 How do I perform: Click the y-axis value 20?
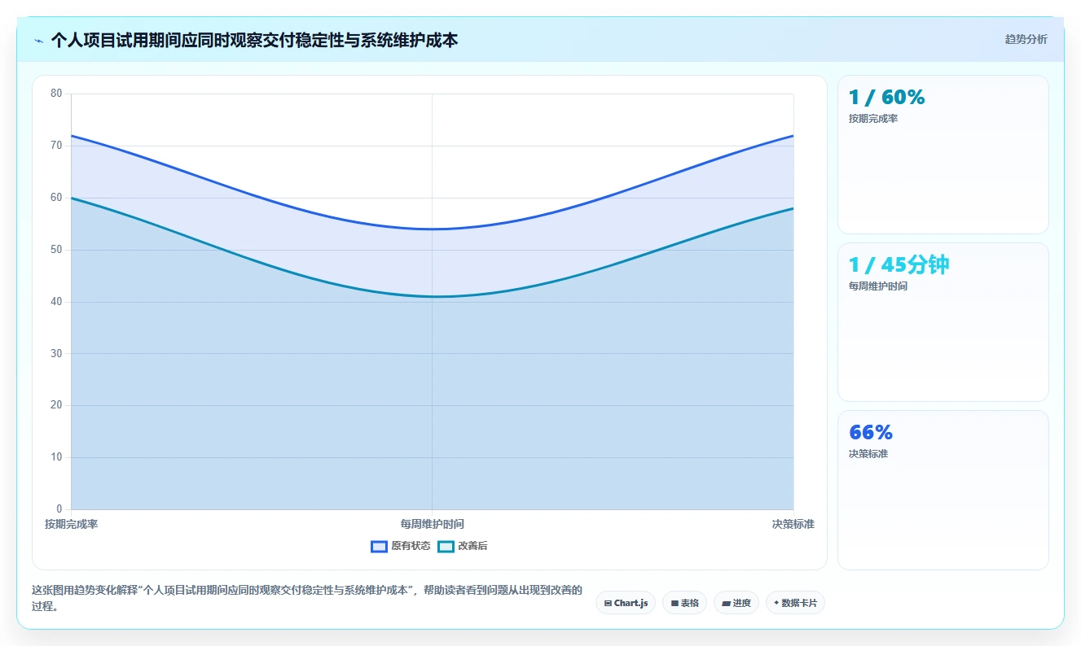56,405
